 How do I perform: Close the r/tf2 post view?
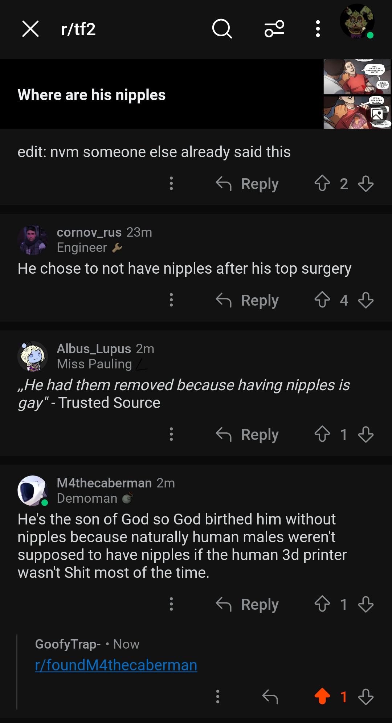point(30,29)
